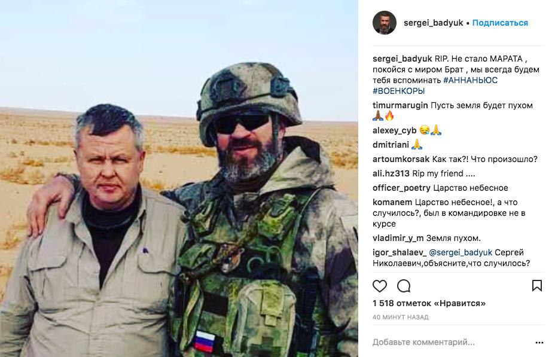This screenshot has height=357, width=558.
Task: Open dmitriani commenter profile
Action: 391,145
